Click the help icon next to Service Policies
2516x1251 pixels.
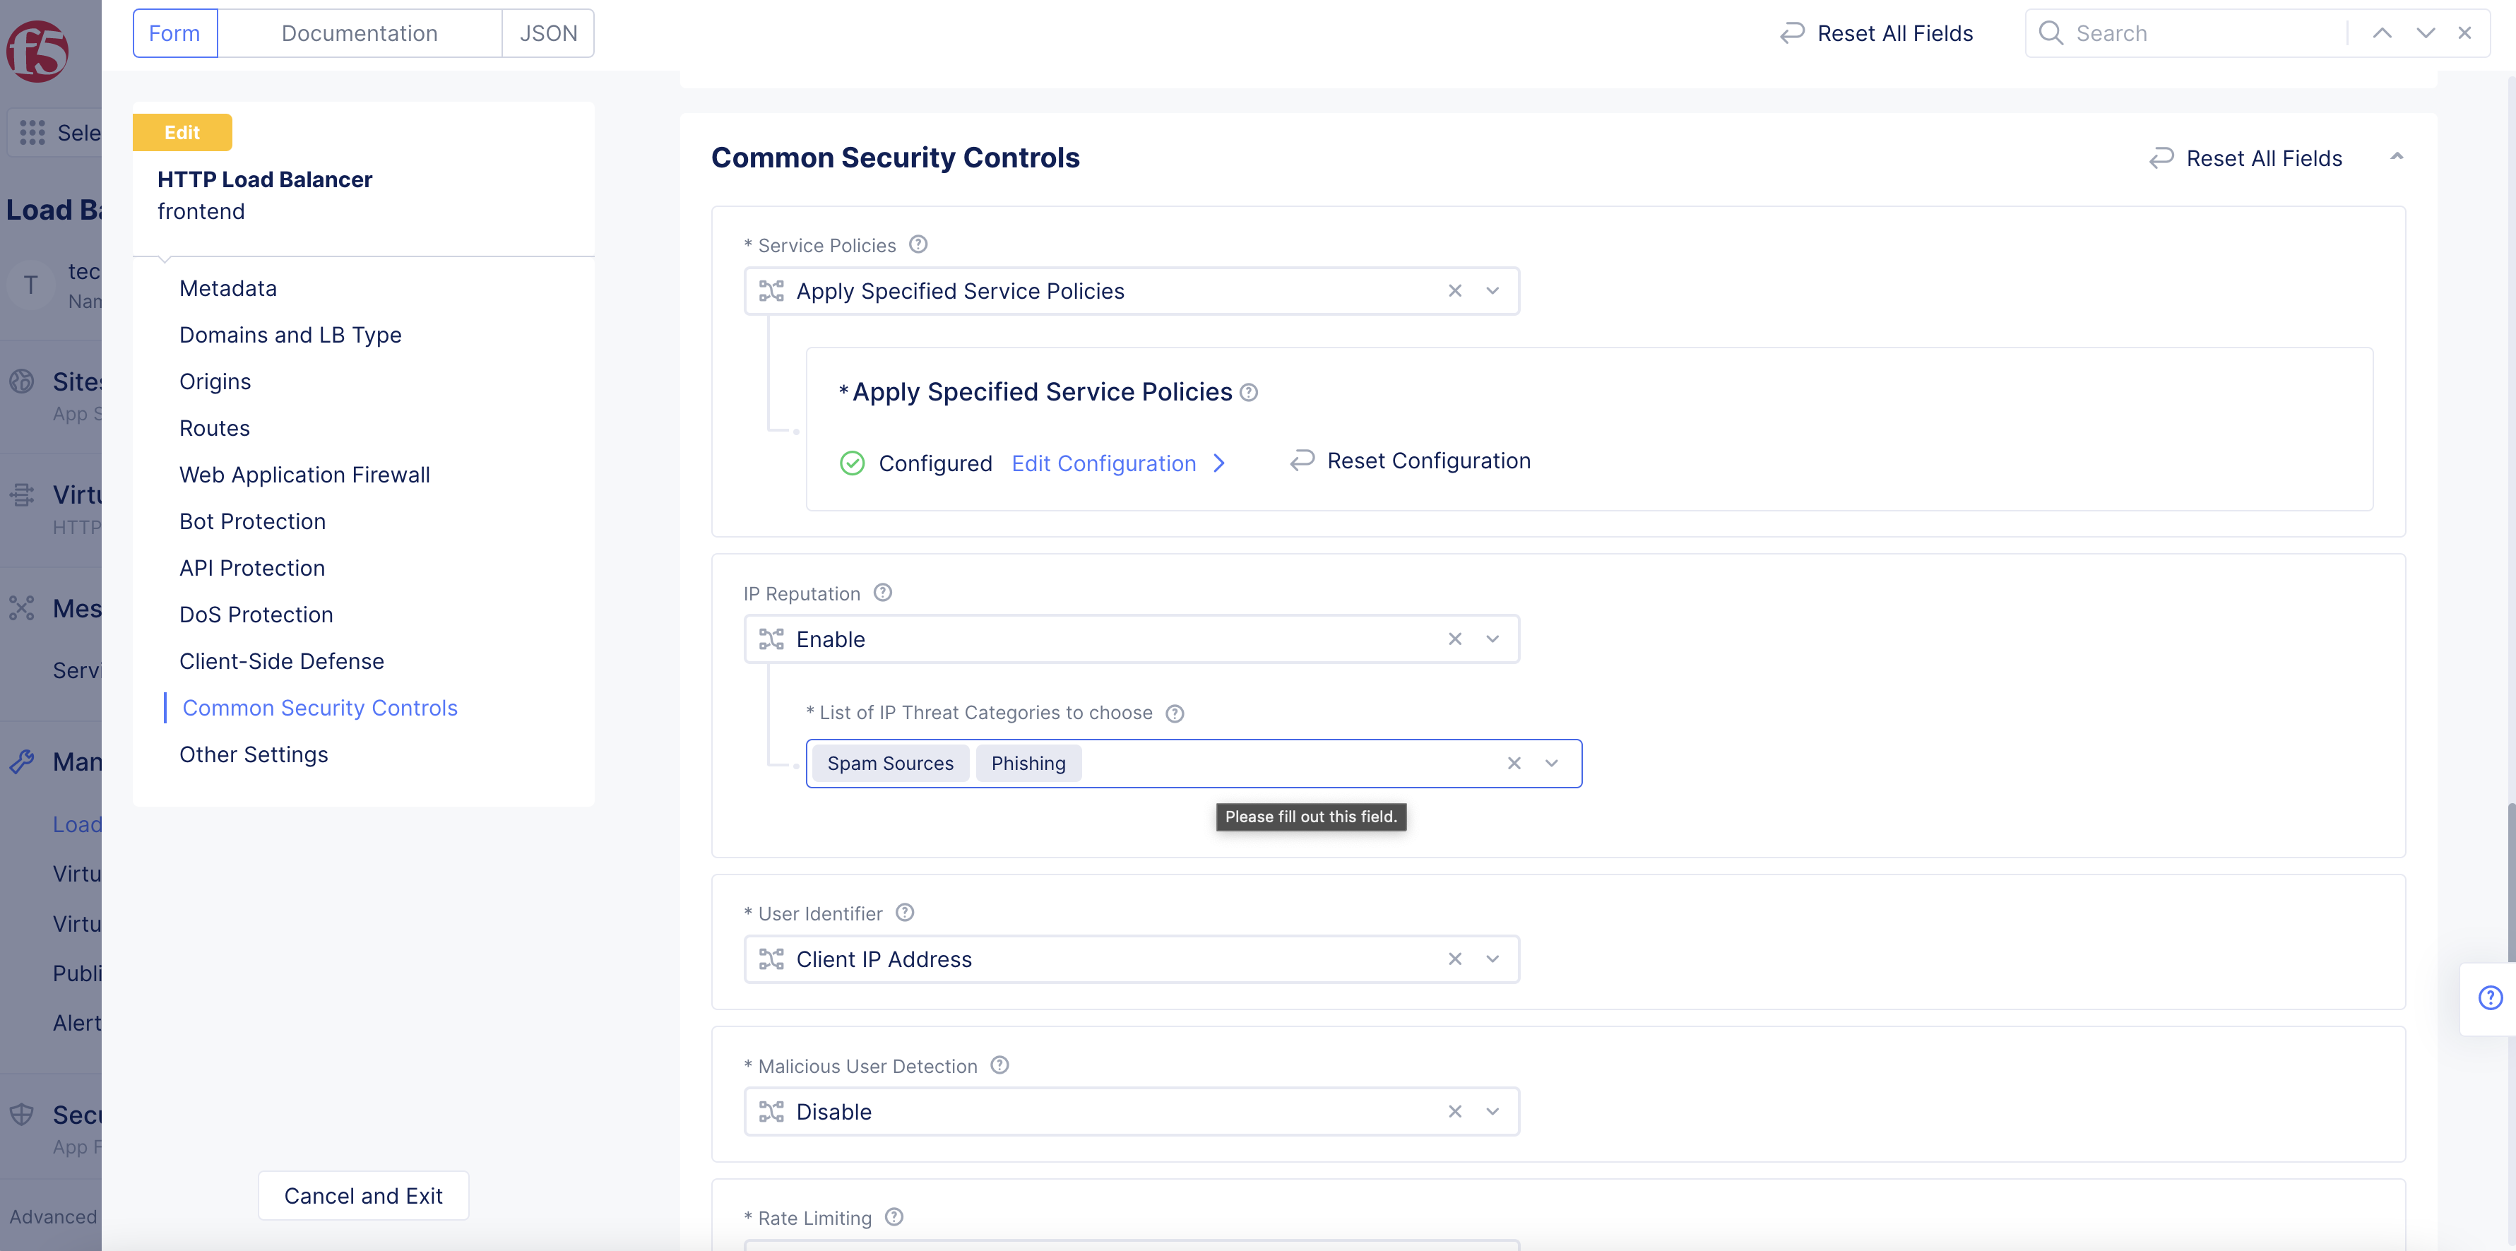coord(917,244)
